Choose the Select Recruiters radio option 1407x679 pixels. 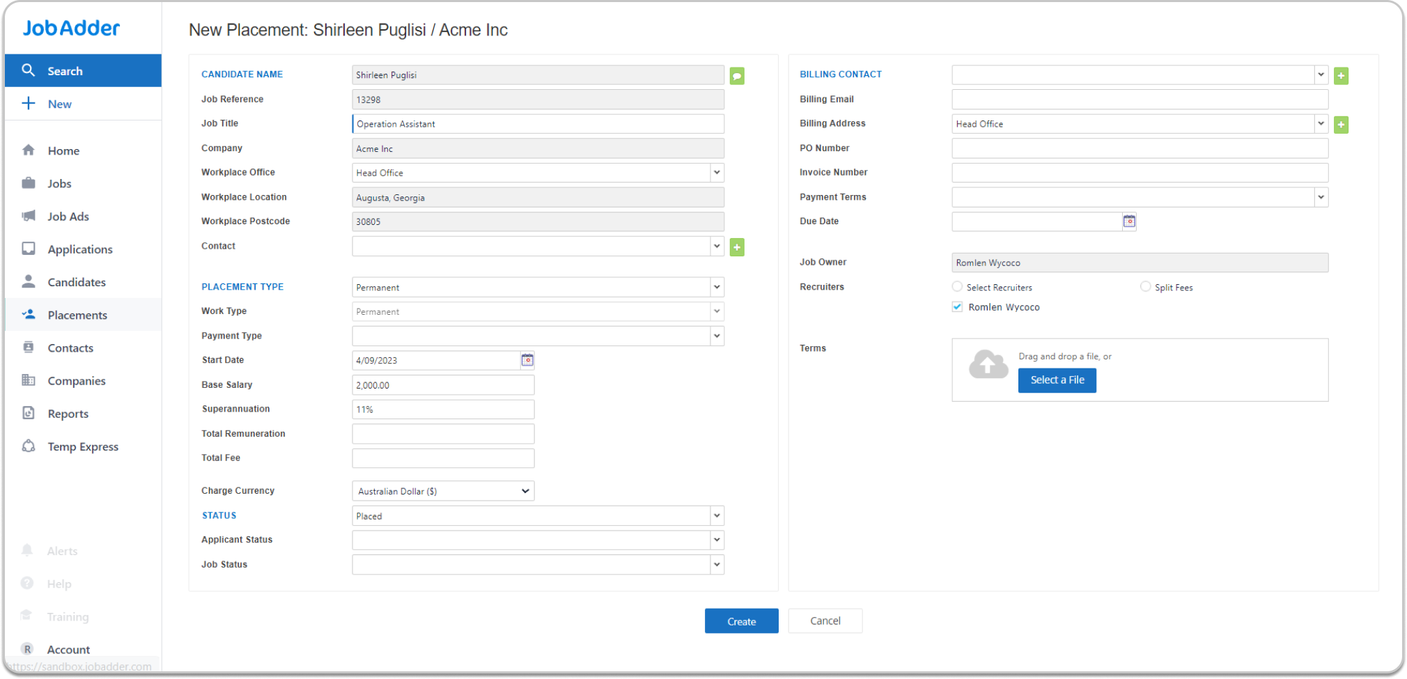[957, 287]
